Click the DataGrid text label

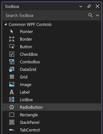coord(28,69)
